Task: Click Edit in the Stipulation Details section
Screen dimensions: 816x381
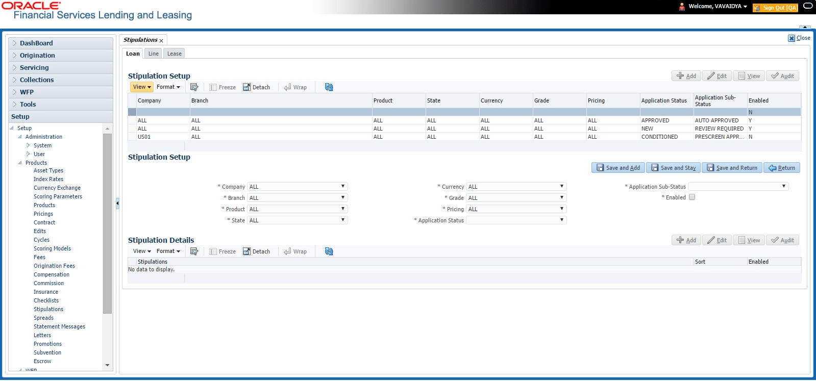Action: coord(717,240)
